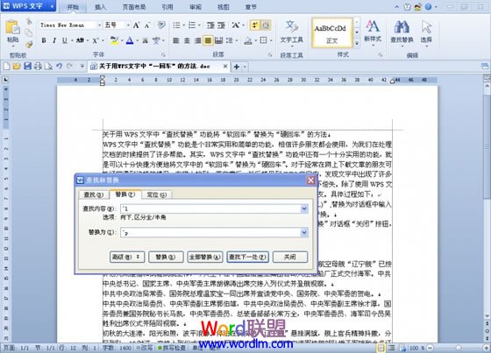Click the Cut scissors icon

tap(29, 22)
